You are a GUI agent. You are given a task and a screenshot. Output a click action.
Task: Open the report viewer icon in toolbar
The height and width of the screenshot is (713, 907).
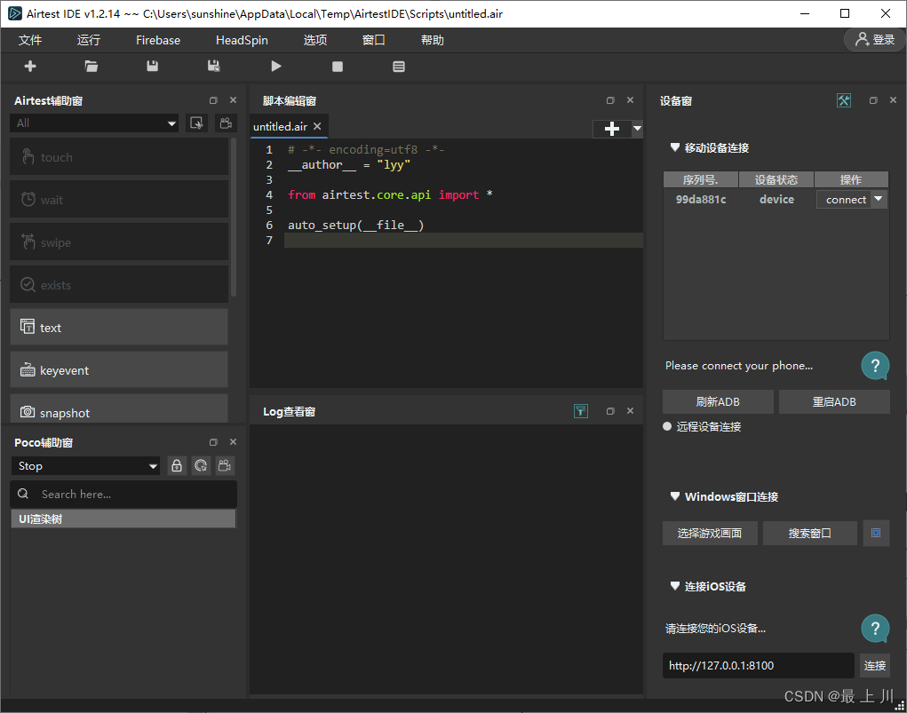399,67
